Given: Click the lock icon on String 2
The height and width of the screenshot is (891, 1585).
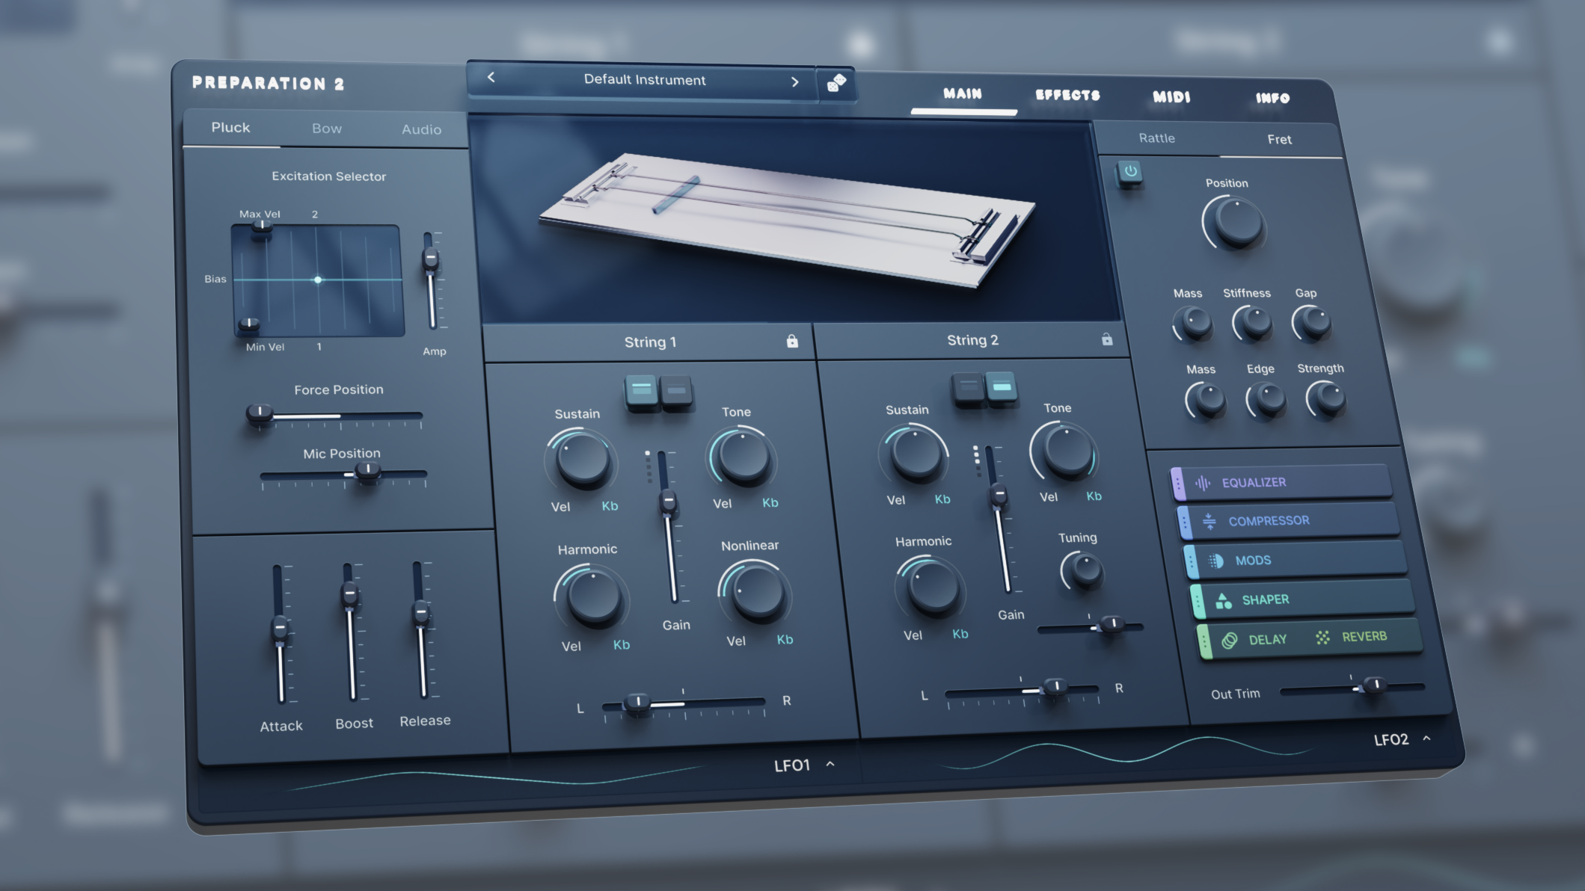Looking at the screenshot, I should [1109, 338].
